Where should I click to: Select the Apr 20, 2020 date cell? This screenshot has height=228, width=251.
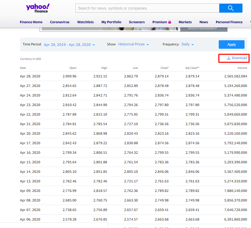pyautogui.click(x=30, y=134)
